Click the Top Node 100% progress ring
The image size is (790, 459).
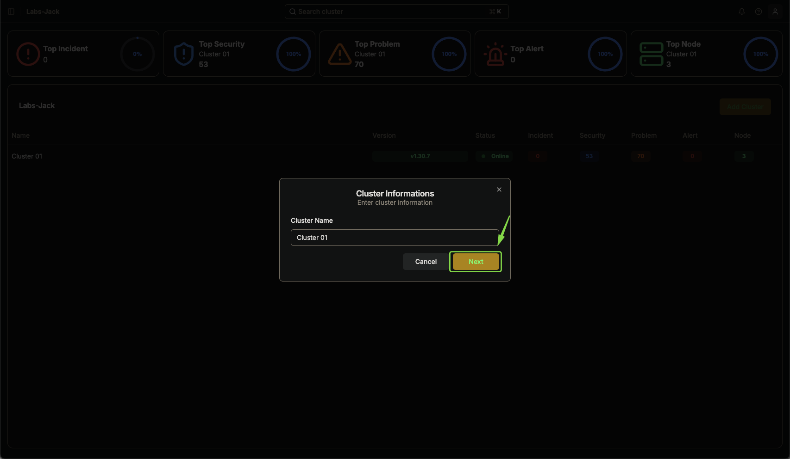(x=761, y=54)
